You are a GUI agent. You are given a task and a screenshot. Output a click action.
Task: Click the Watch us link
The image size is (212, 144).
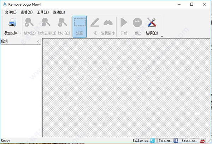188,140
